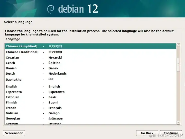Image resolution: width=185 pixels, height=139 pixels.
Task: Select the Finnish language row
Action: coord(90,102)
